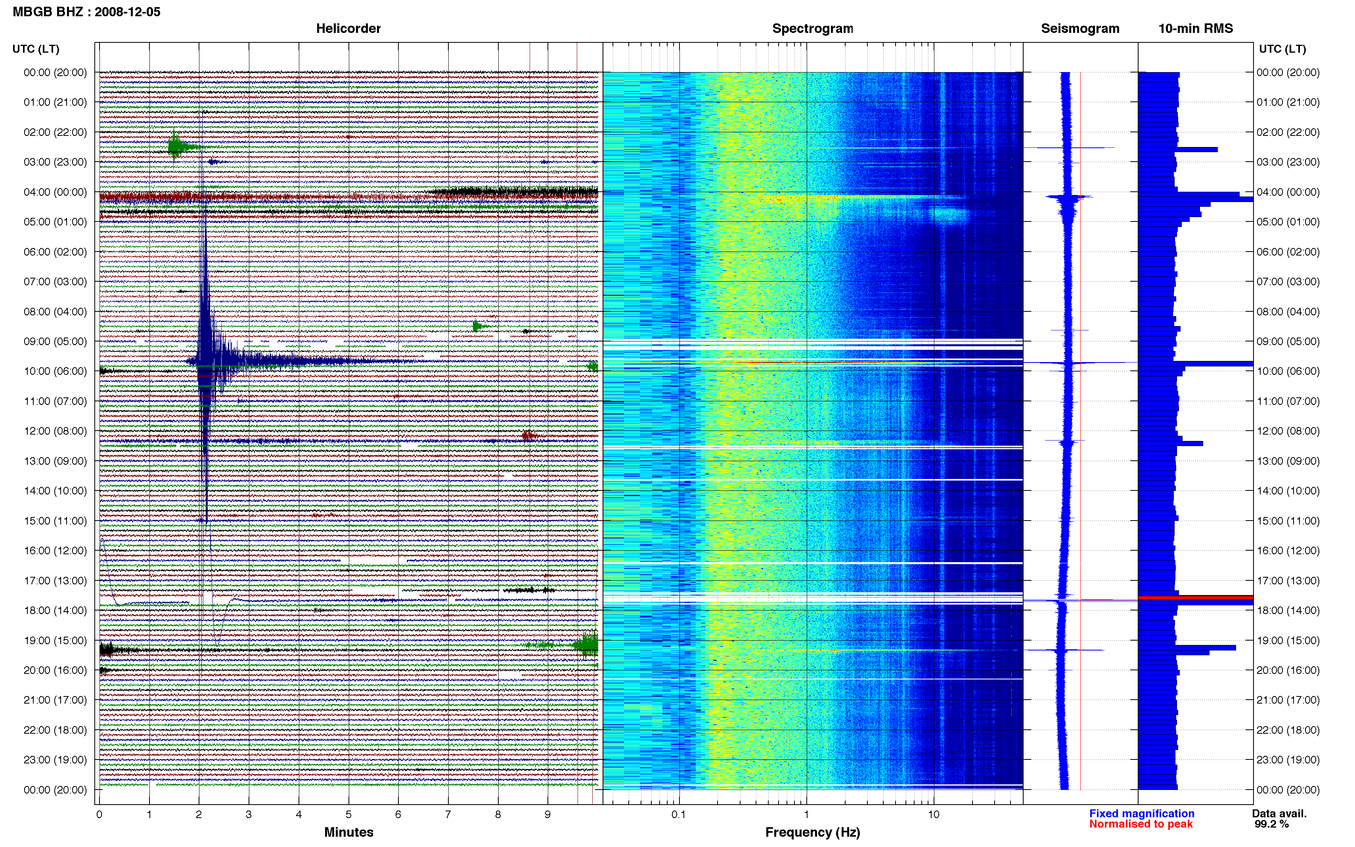Click the red RMS bar near 17:30
Screen dimensions: 1355x847
pyautogui.click(x=1195, y=598)
